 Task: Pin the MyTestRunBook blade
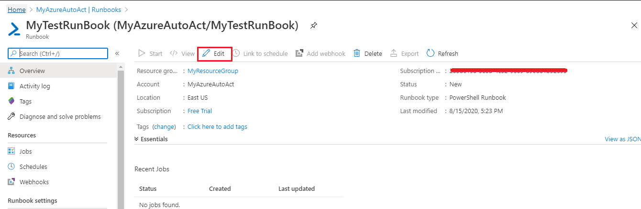(x=313, y=26)
